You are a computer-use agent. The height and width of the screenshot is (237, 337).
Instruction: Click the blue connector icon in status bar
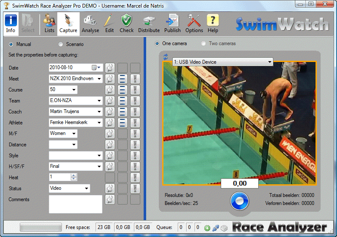pyautogui.click(x=216, y=228)
